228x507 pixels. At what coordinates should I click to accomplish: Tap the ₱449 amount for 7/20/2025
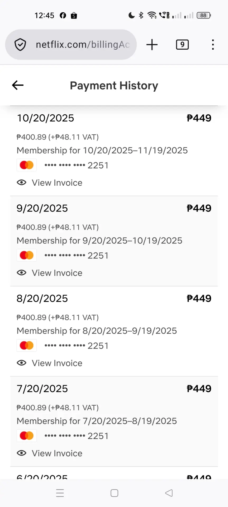pos(199,389)
